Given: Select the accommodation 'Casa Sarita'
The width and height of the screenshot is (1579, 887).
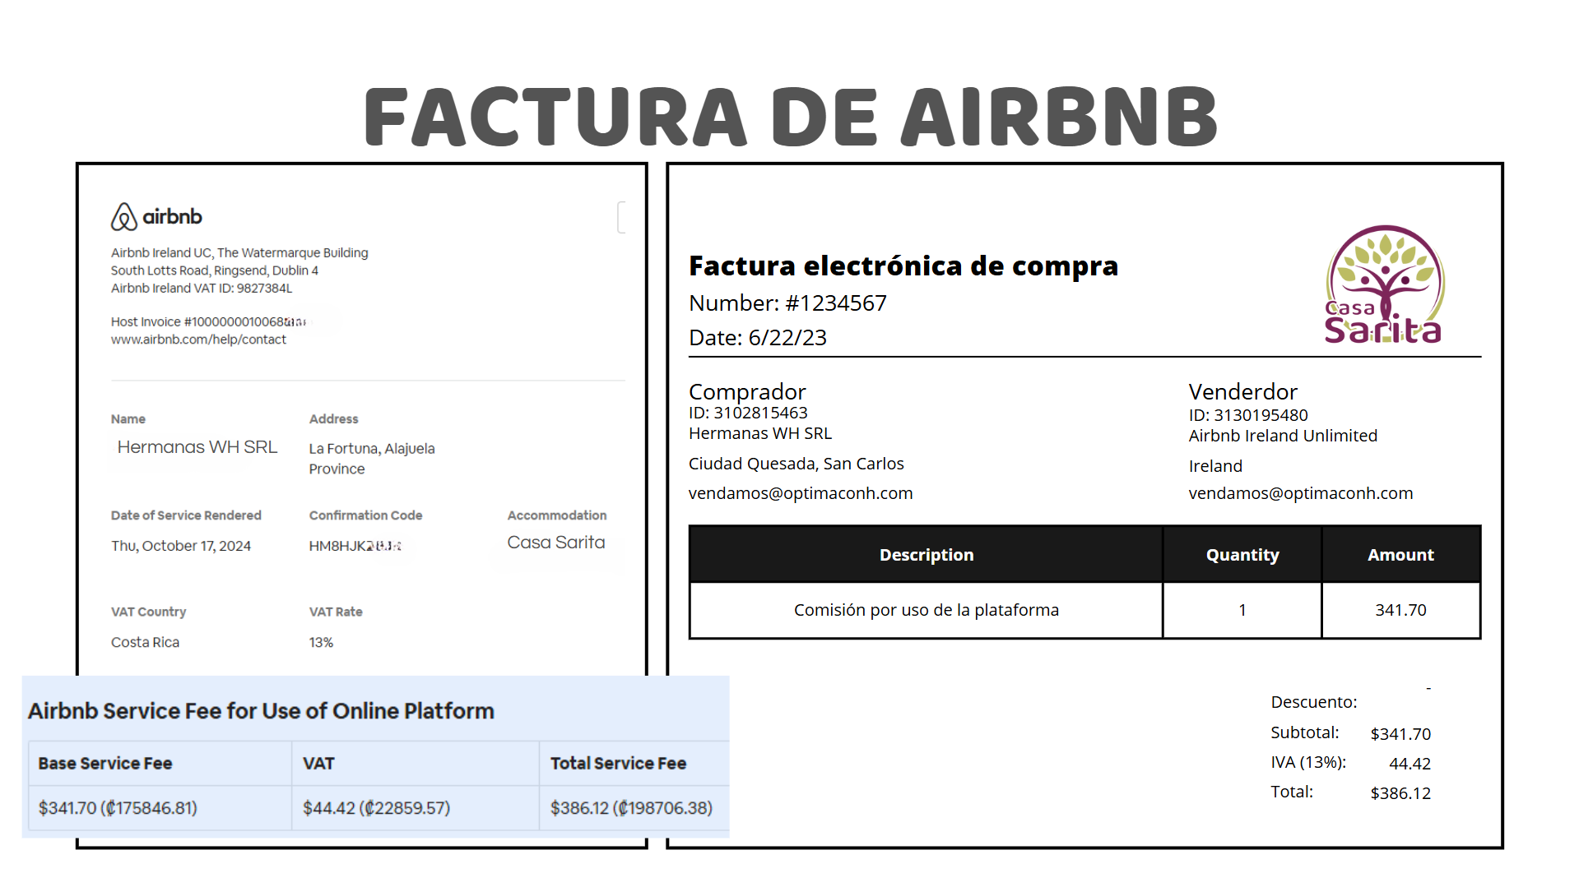Looking at the screenshot, I should pos(556,543).
